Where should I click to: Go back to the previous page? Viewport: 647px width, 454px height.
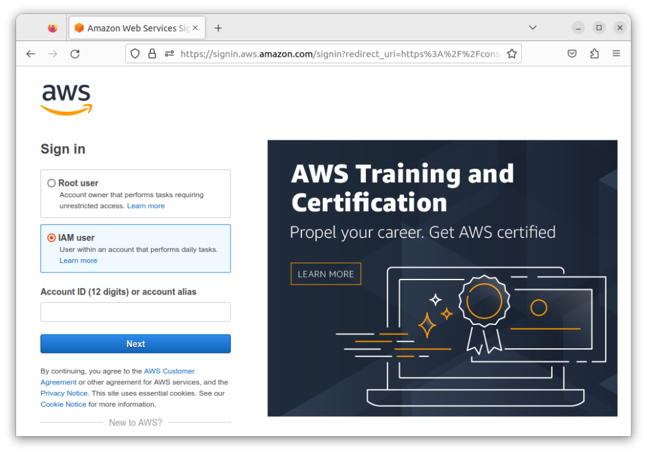[30, 54]
